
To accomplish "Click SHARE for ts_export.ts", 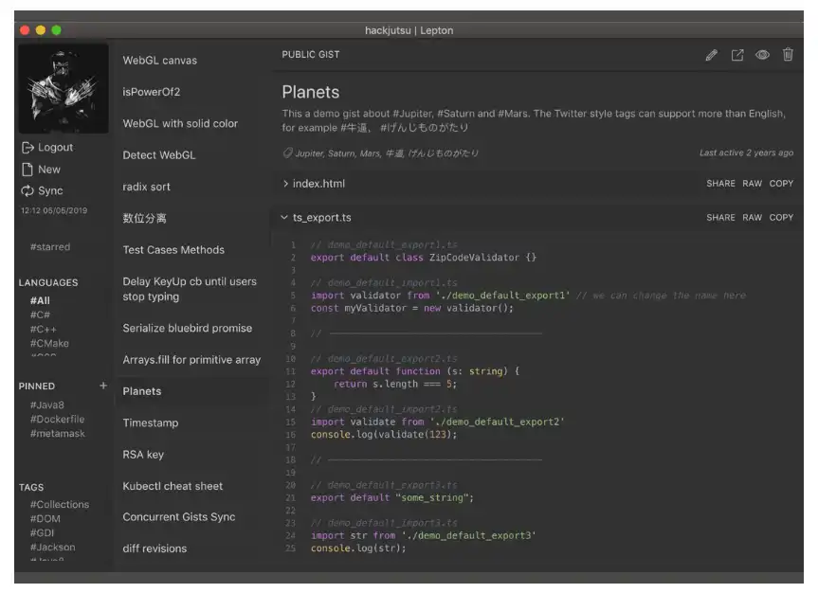I will click(720, 218).
